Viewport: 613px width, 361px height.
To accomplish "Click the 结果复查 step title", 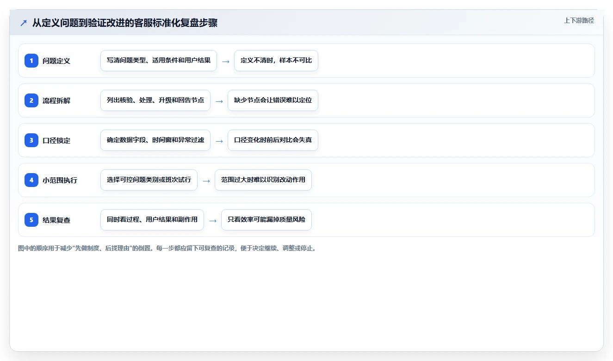I will tap(56, 220).
